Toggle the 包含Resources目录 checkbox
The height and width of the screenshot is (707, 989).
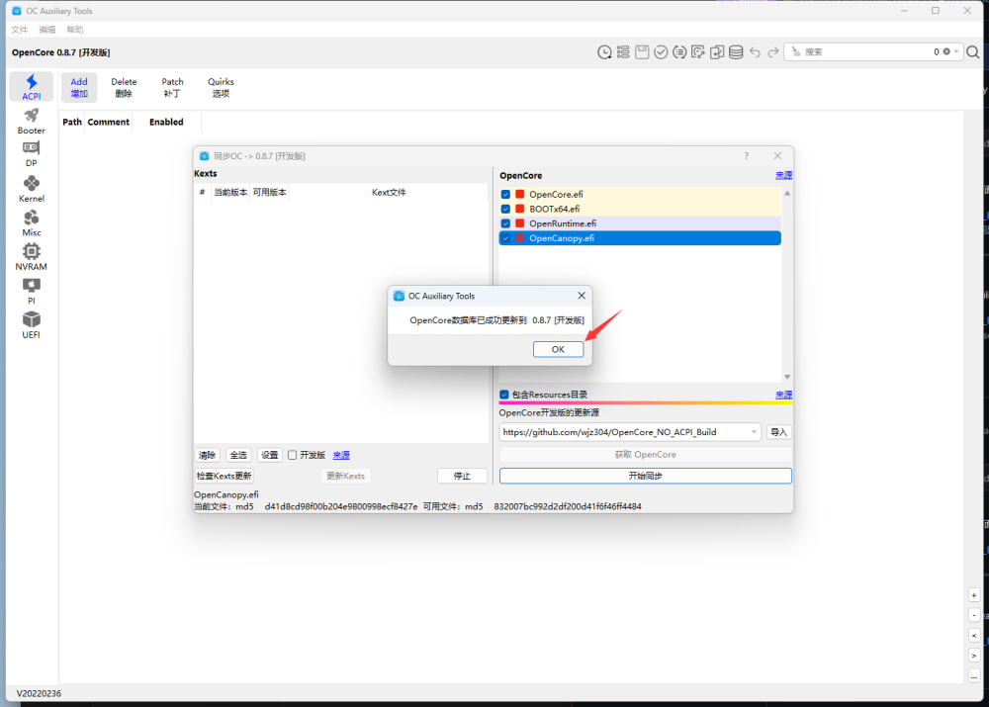504,395
